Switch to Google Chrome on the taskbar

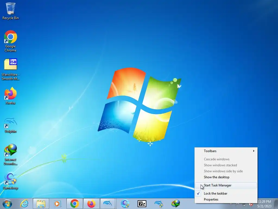pyautogui.click(x=75, y=204)
